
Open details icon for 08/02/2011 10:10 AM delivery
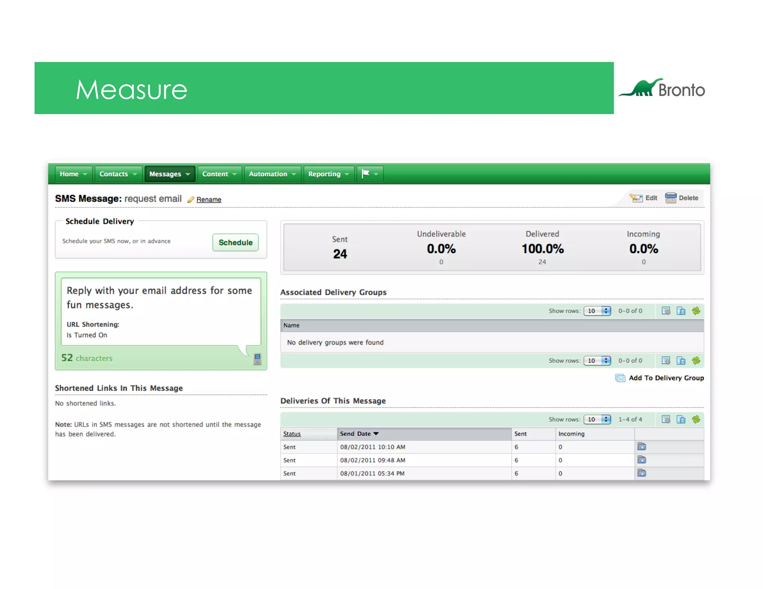642,446
